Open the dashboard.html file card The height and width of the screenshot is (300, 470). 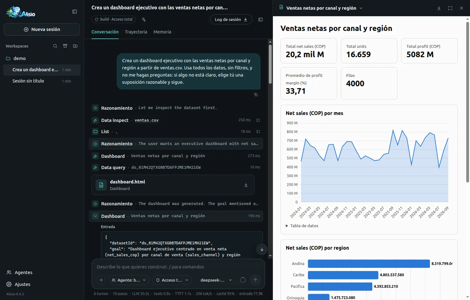tap(173, 185)
